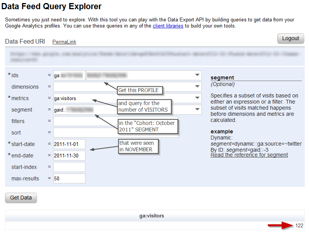Follow the client libraries link
This screenshot has width=309, height=235.
(168, 26)
